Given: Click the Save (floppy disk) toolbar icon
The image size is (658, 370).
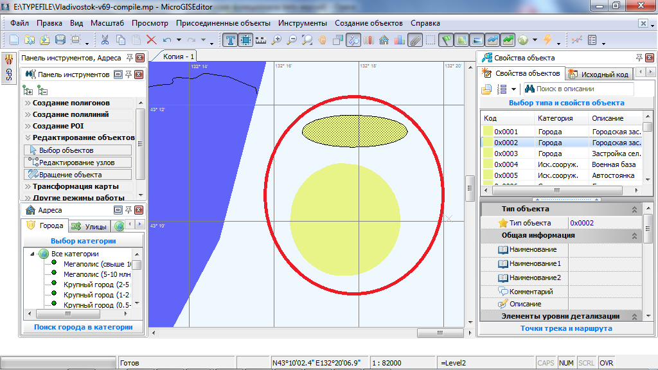Looking at the screenshot, I should (x=60, y=40).
